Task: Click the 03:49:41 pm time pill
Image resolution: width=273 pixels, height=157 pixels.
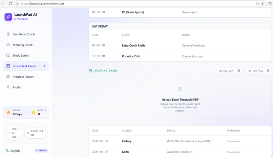Action: pos(35,133)
